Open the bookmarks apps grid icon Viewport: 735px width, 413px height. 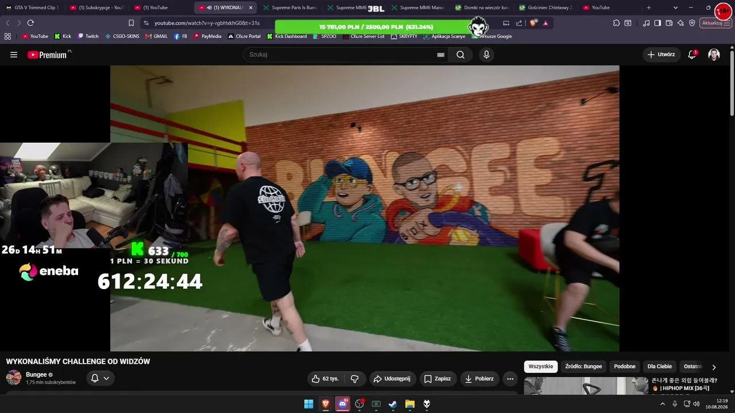pos(7,36)
